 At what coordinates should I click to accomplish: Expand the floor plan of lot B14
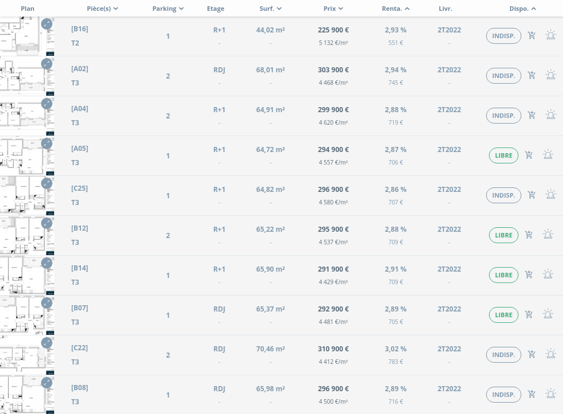(47, 263)
